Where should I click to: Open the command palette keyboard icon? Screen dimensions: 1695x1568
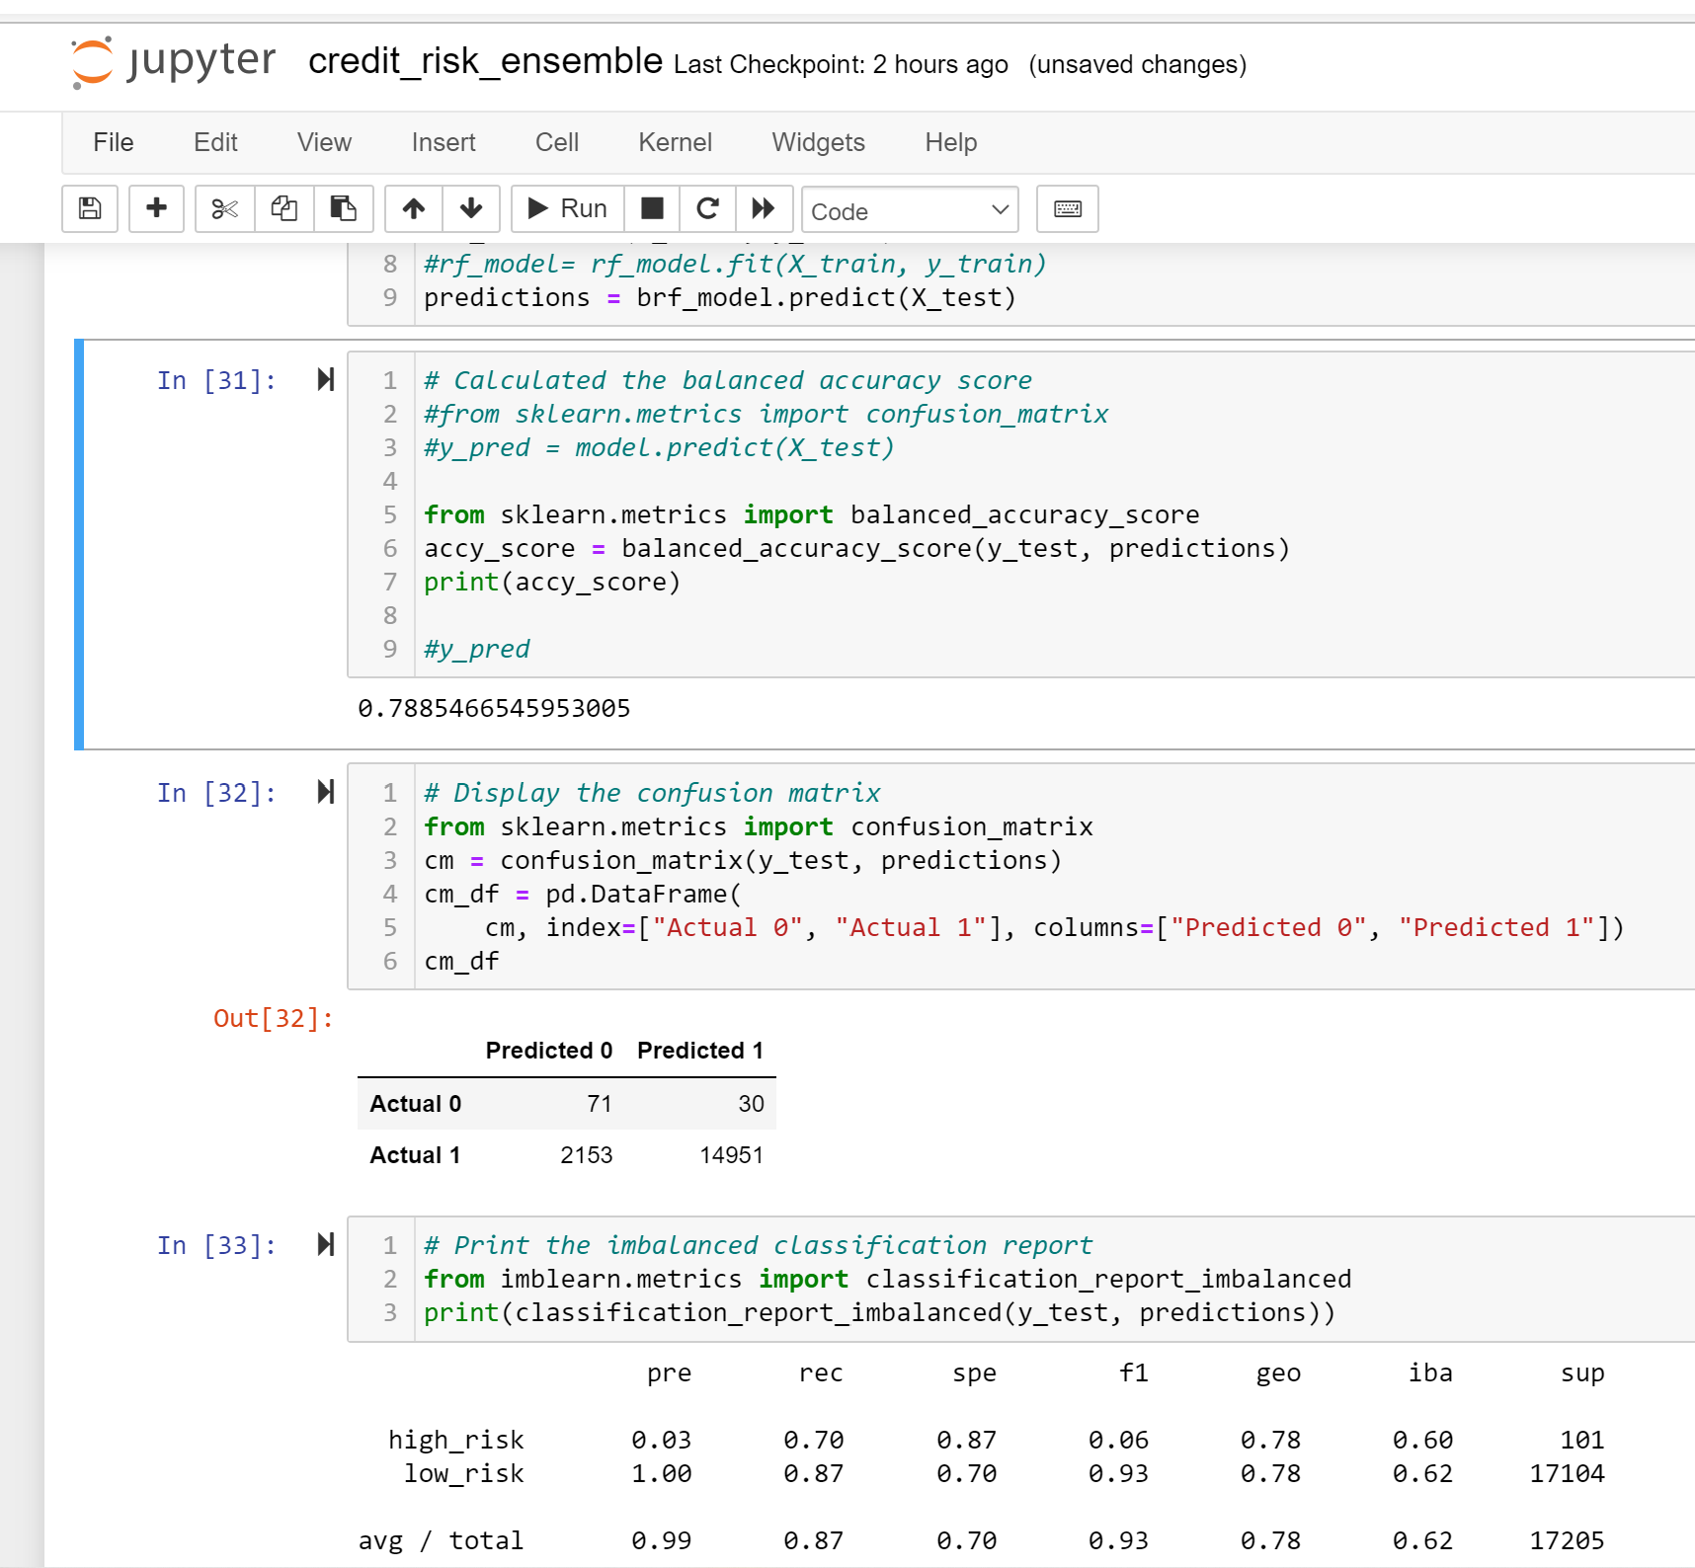pos(1067,208)
